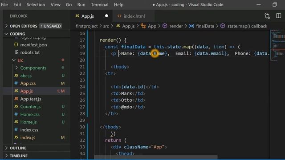Switch to the index.html editor tab

(134, 16)
